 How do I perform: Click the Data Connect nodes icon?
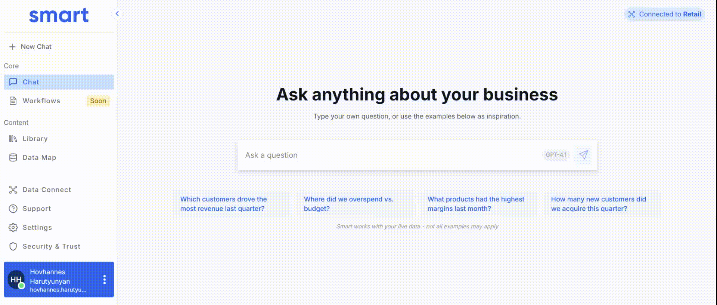[x=13, y=190]
